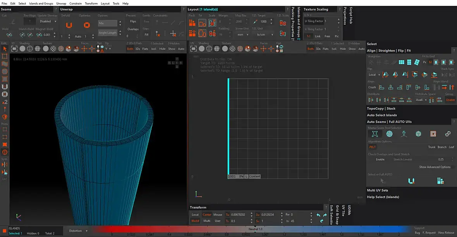
Task: Toggle Prevent Flips in Unwrap panel
Action: pyautogui.click(x=133, y=22)
